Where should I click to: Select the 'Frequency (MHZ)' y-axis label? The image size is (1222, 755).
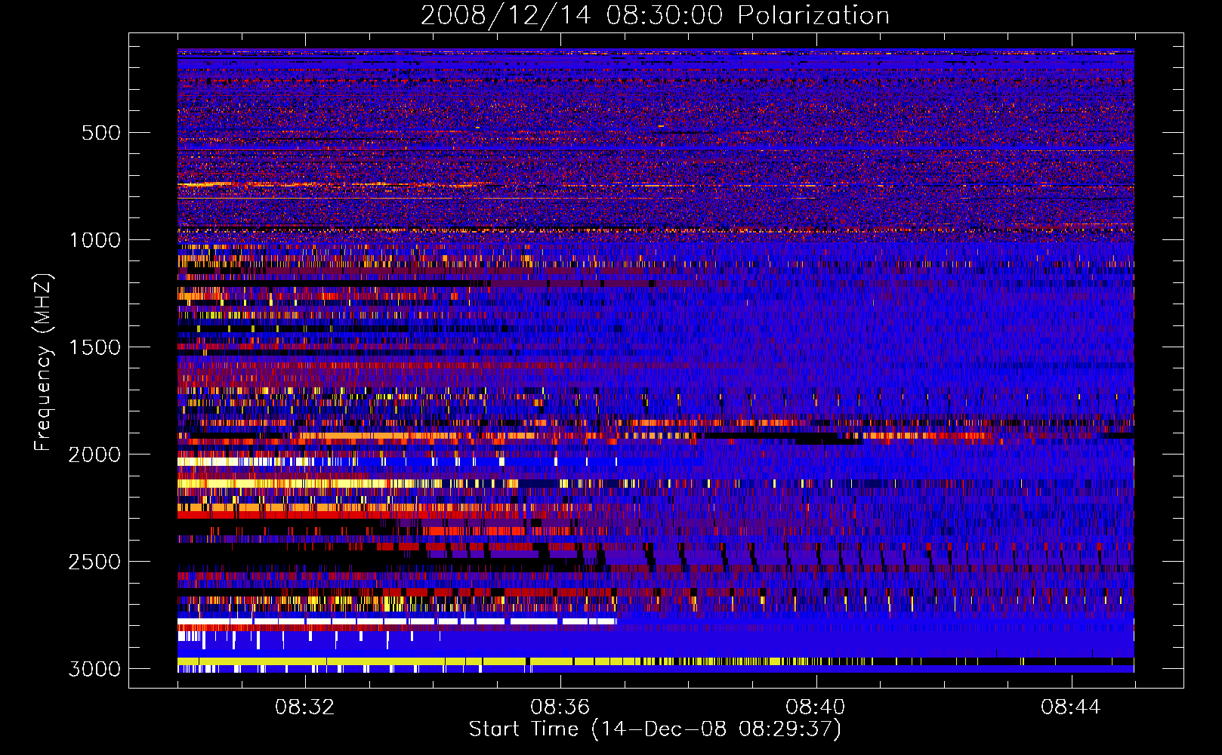click(x=44, y=362)
